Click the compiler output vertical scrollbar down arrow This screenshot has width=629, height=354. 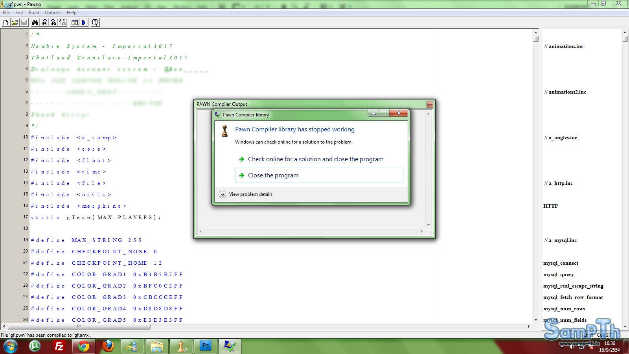(429, 225)
